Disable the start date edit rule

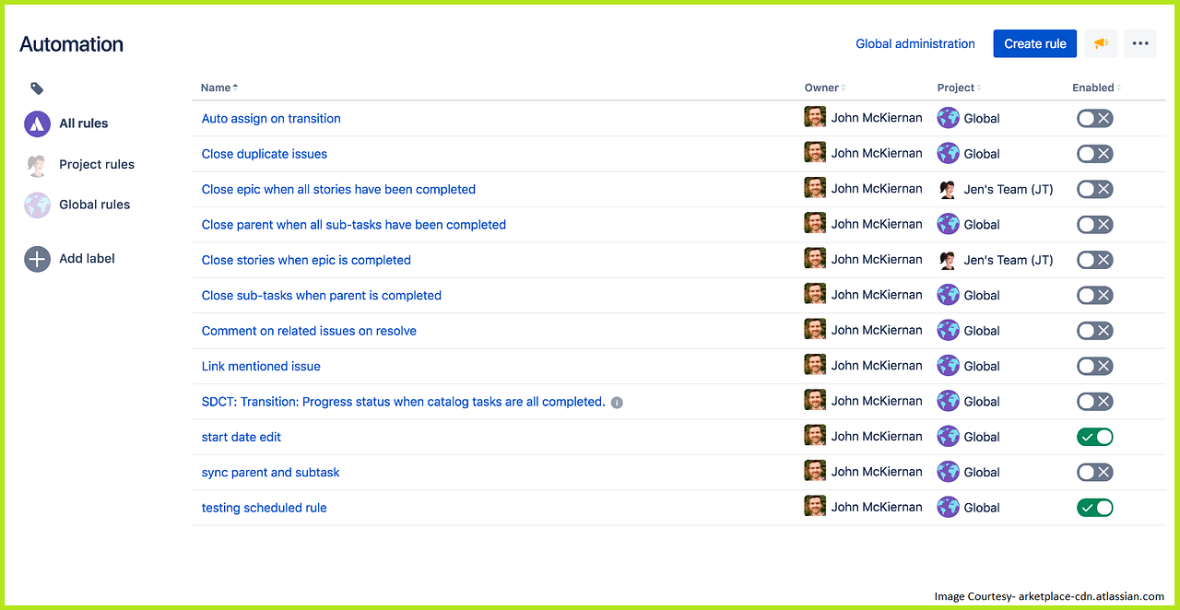click(x=1094, y=436)
